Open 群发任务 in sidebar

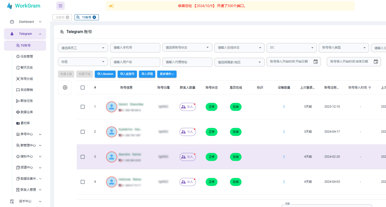tap(27, 101)
